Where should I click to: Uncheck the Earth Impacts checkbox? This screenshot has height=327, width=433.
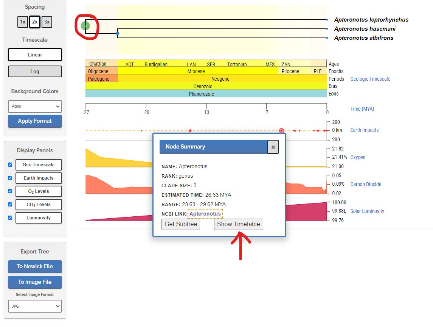coord(10,178)
